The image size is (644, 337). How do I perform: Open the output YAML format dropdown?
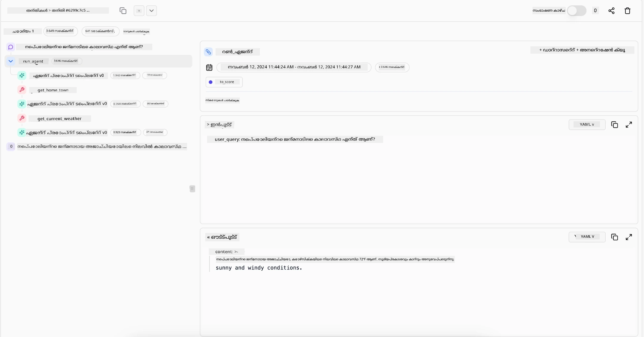point(587,237)
